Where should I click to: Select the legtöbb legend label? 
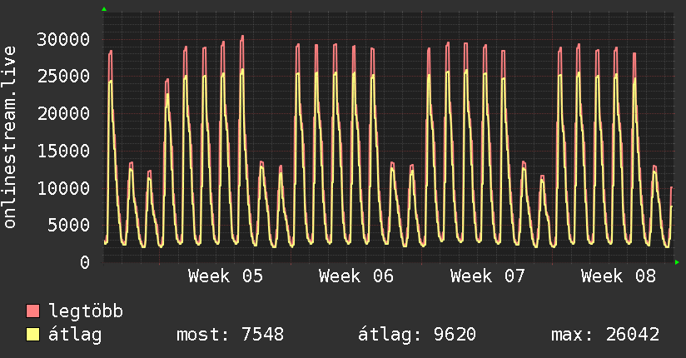click(x=86, y=311)
